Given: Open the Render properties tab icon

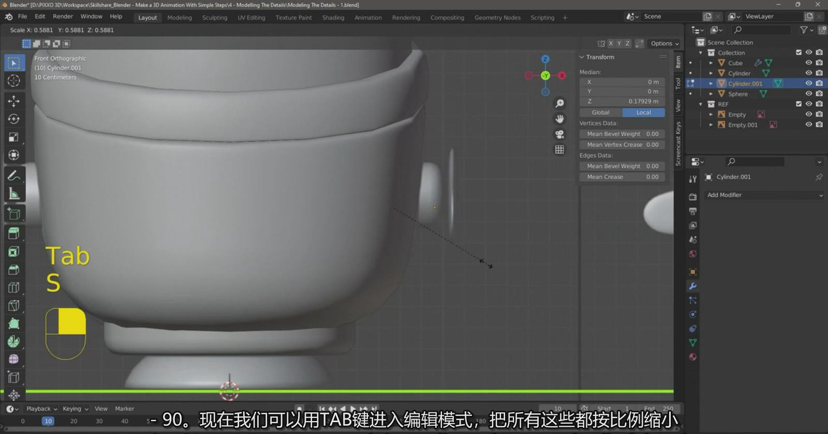Looking at the screenshot, I should click(x=693, y=197).
